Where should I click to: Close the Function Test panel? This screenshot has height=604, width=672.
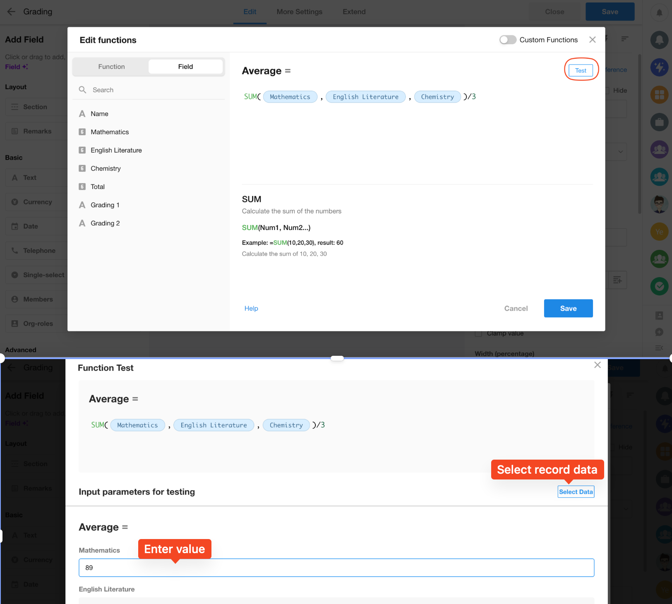coord(597,365)
